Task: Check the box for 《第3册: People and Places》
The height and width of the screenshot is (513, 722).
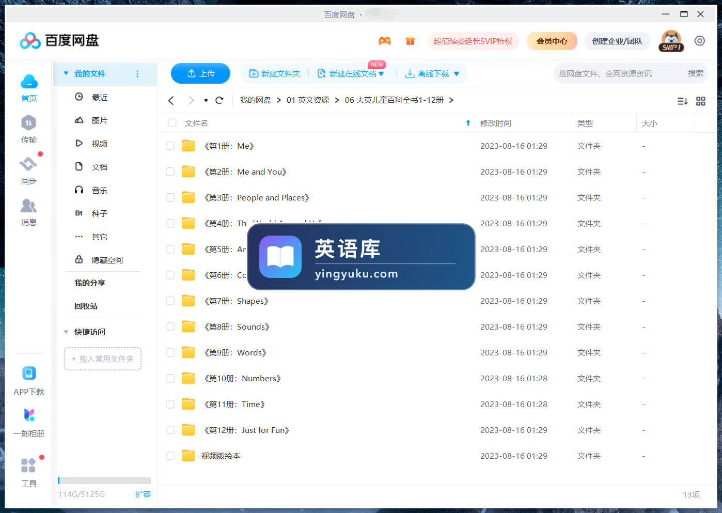Action: pyautogui.click(x=170, y=198)
